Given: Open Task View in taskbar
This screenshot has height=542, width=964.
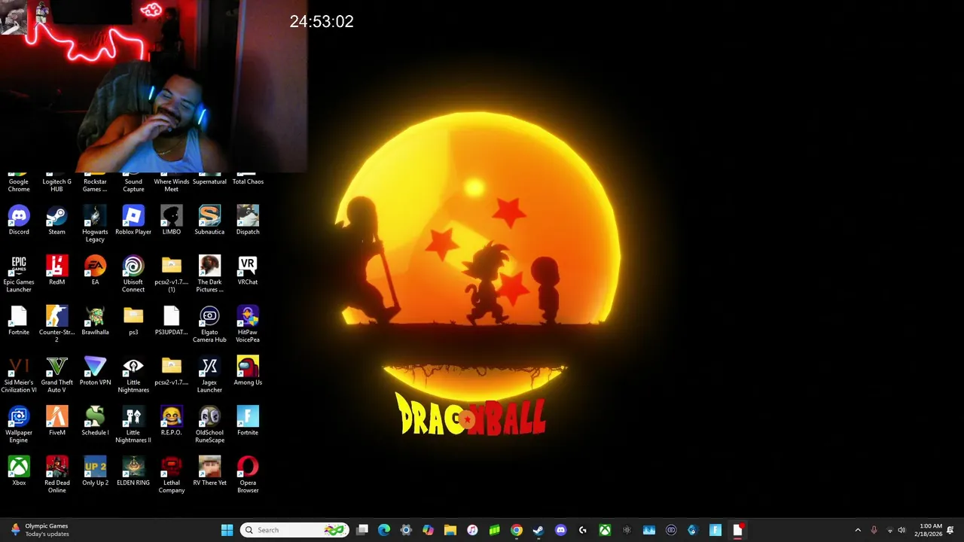Looking at the screenshot, I should click(362, 530).
